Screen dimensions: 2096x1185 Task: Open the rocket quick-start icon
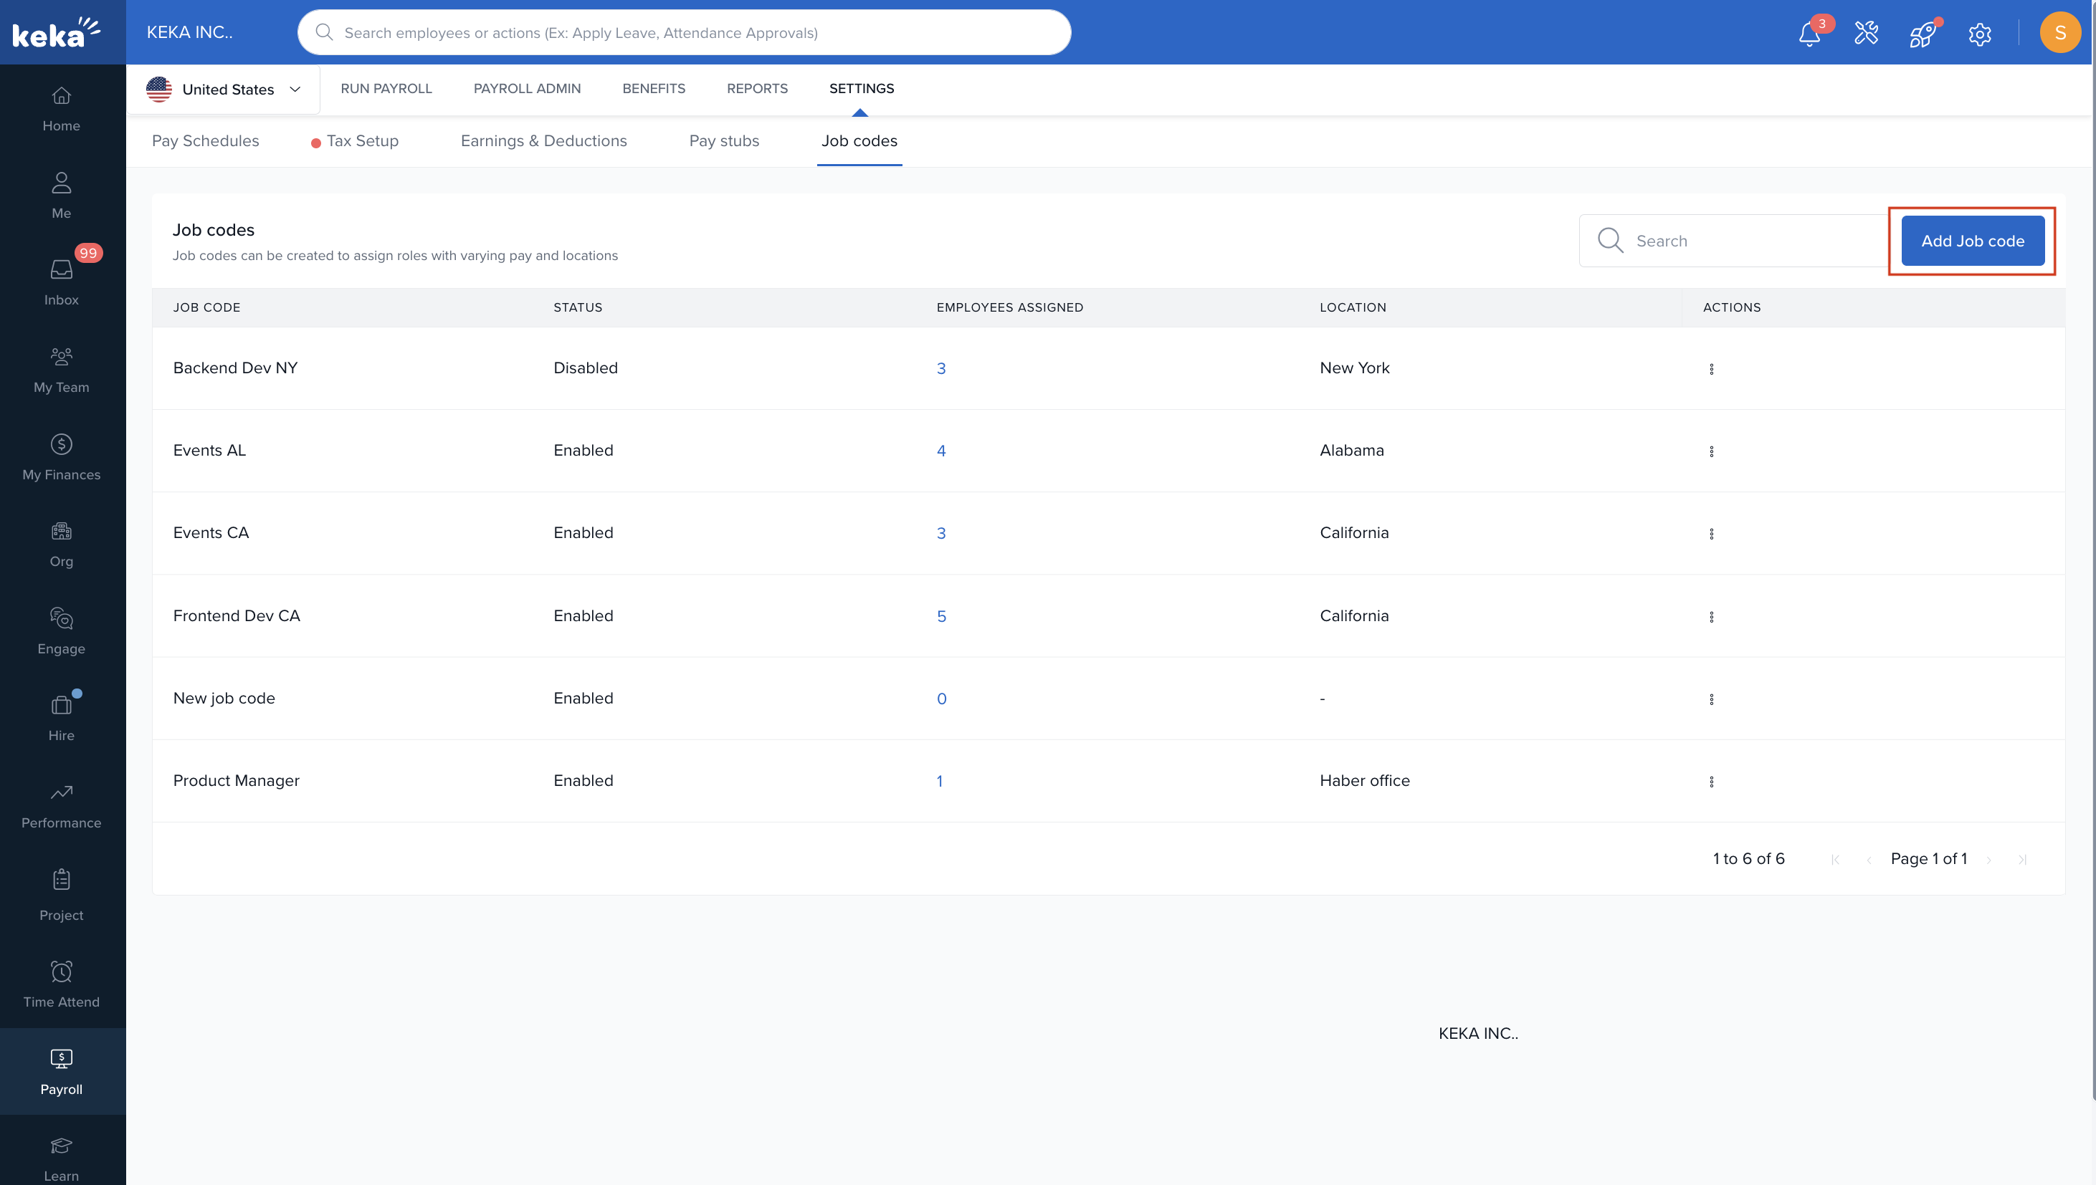1923,34
